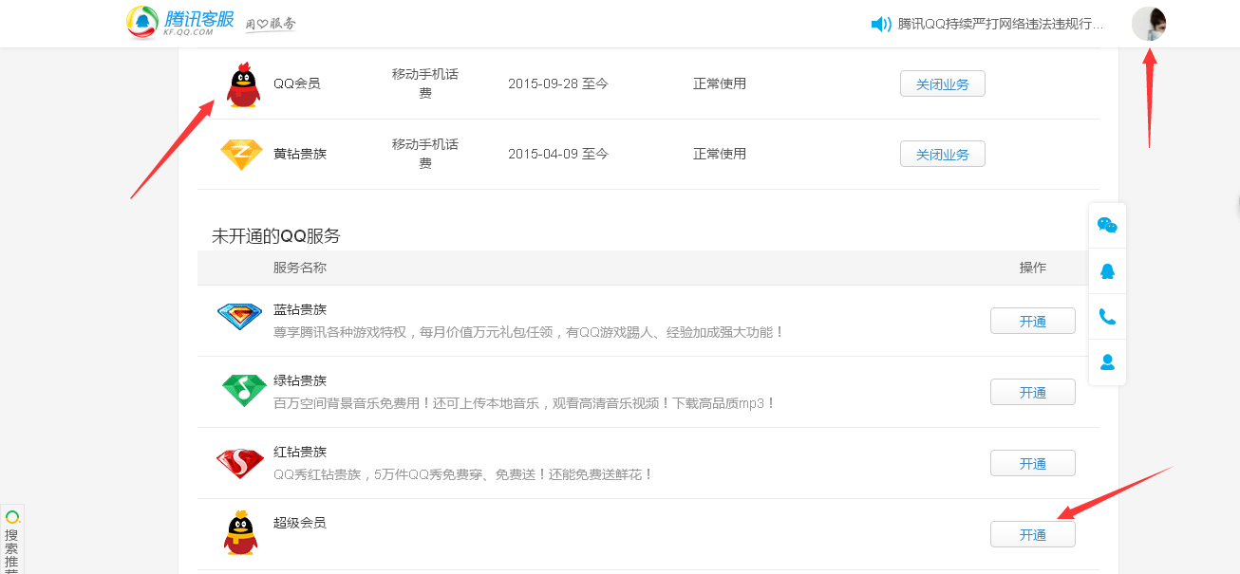Click the 未开通的QQ服务 section heading
The image size is (1240, 574).
(276, 236)
